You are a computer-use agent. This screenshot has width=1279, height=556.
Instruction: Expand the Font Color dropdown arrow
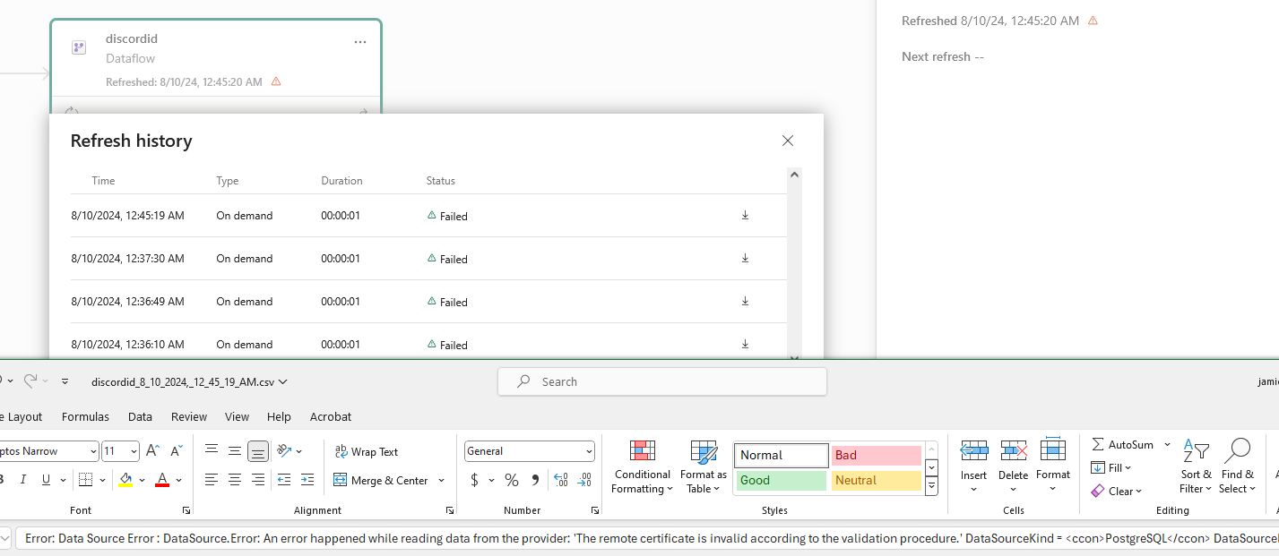179,480
